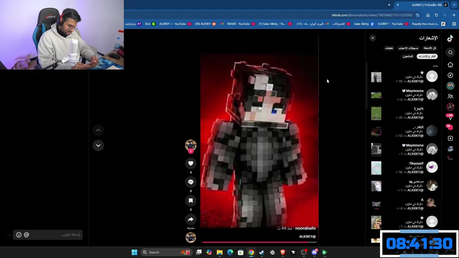459x258 pixels.
Task: Open _-_oizt mention notification
Action: (404, 132)
